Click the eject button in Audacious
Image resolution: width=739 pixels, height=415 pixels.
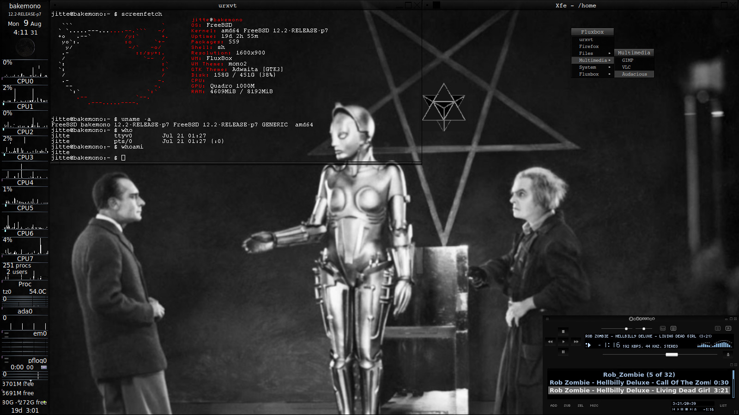[x=728, y=355]
